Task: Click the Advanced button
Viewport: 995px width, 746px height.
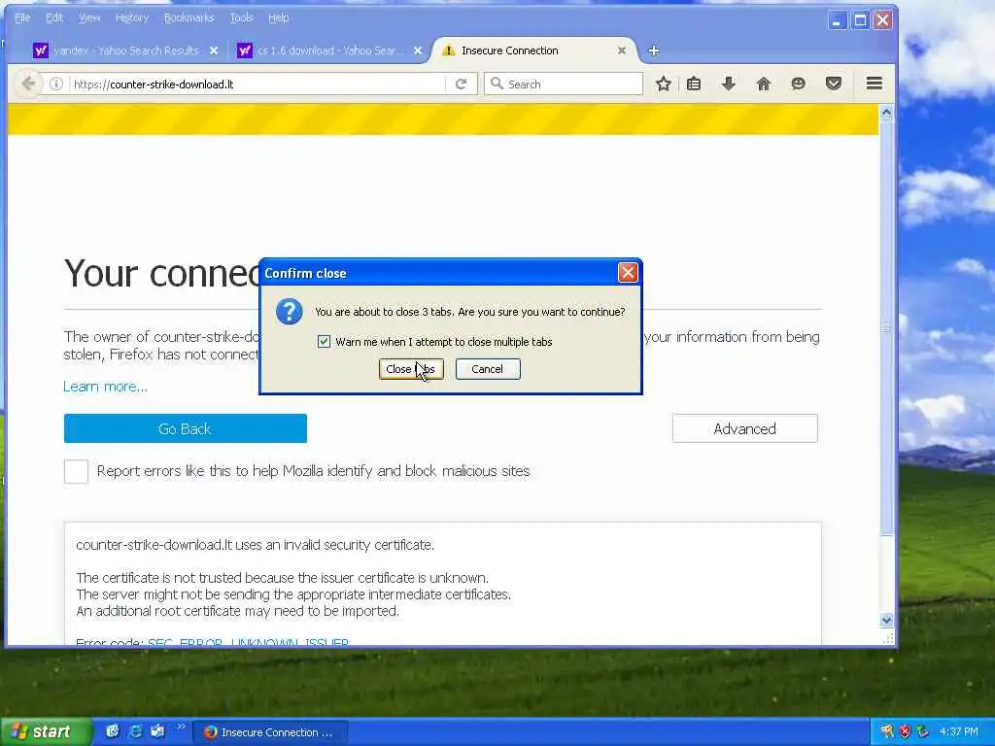Action: pos(745,428)
